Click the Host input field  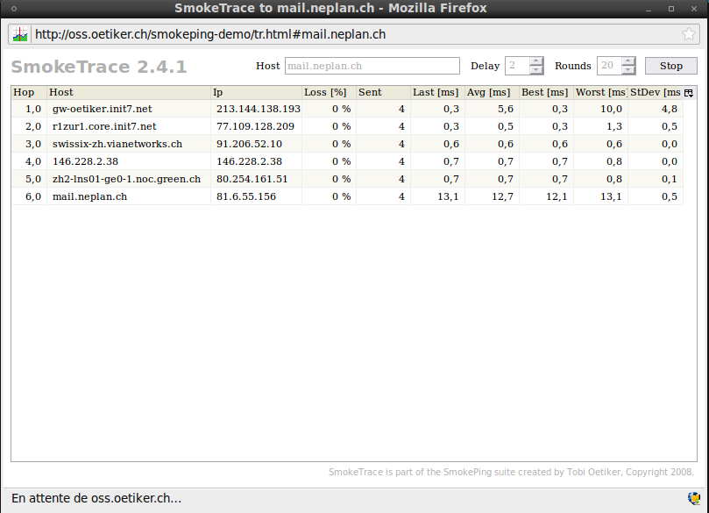tap(371, 66)
